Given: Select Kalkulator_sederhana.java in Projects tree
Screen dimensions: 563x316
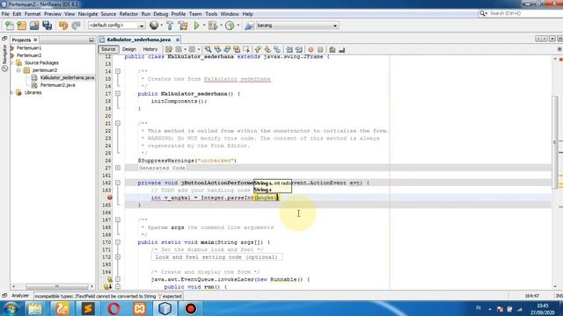Looking at the screenshot, I should click(67, 77).
